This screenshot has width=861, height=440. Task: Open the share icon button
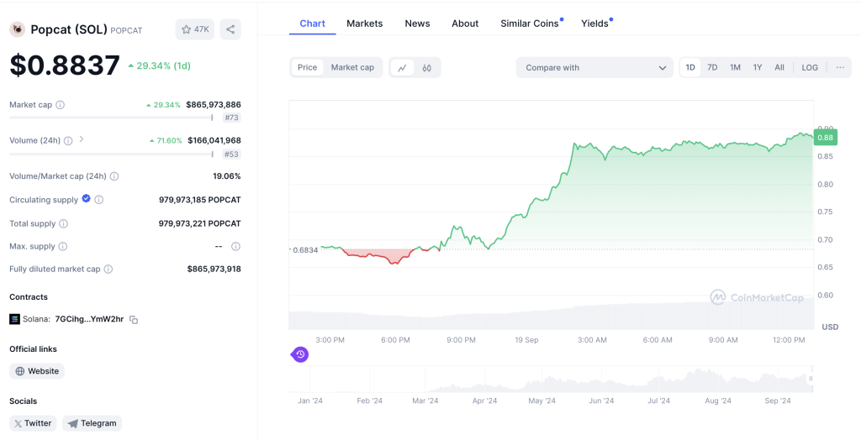(x=230, y=29)
